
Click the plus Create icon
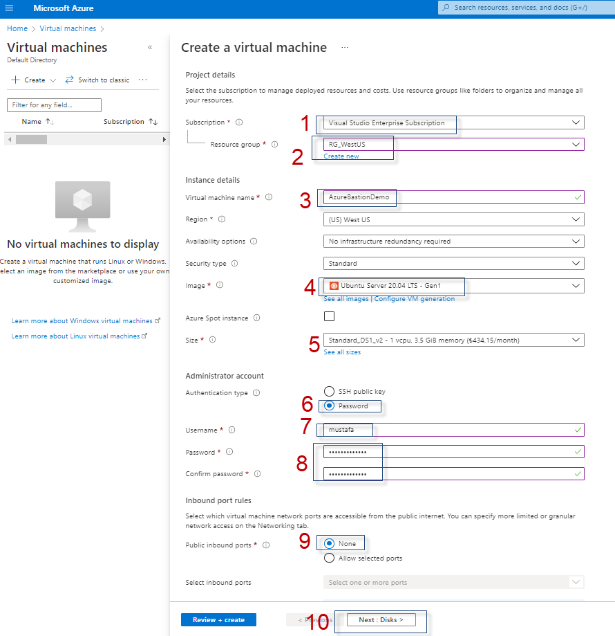tap(15, 80)
